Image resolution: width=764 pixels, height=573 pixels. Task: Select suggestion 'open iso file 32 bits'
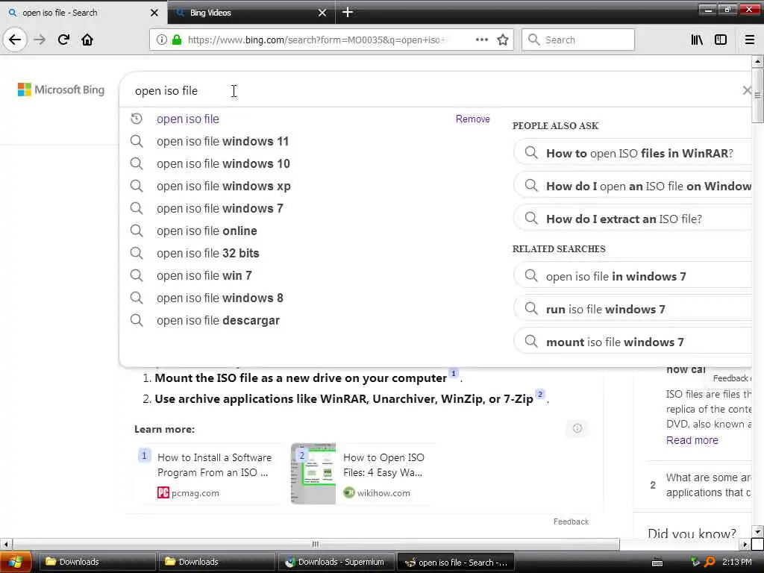point(208,254)
